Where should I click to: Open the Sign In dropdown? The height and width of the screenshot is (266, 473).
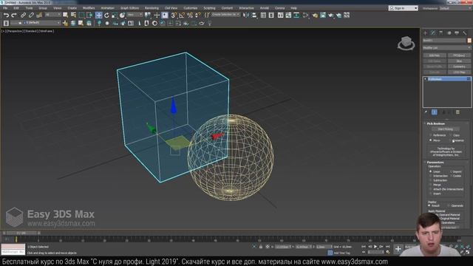pyautogui.click(x=403, y=8)
